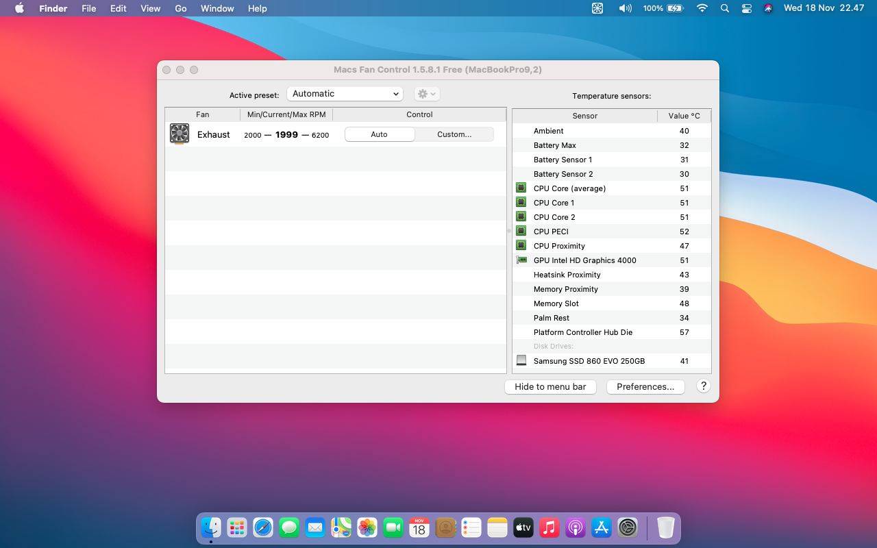Select the Battery Sensor 1 row

(612, 160)
